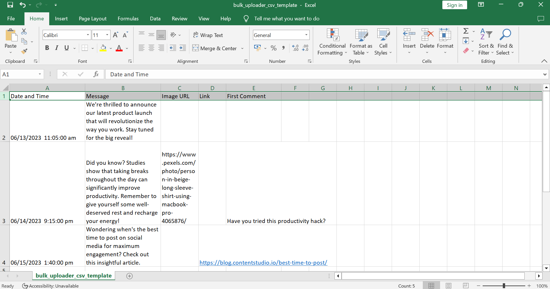Expand the formula bar chevron

click(545, 74)
